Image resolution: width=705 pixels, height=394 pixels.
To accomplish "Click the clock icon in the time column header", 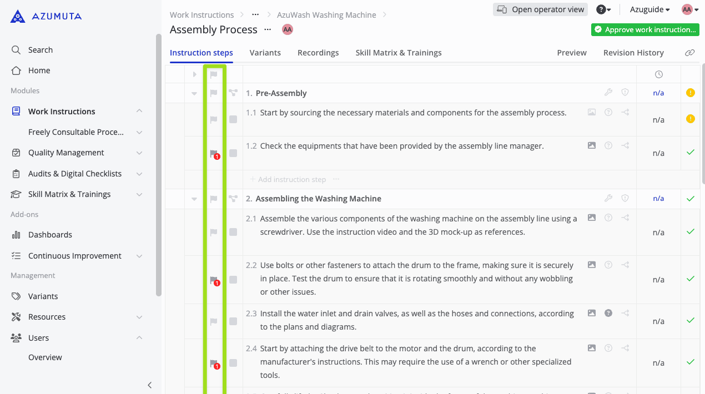I will [x=658, y=74].
